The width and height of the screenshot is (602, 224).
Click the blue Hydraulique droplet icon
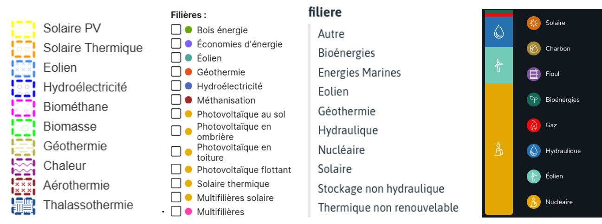point(534,151)
